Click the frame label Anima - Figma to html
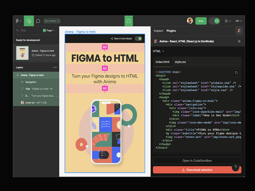 tap(80, 32)
